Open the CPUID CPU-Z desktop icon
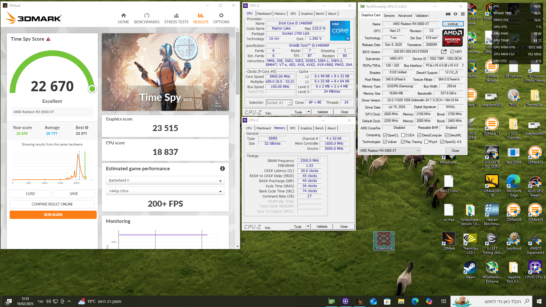This screenshot has width=546, height=307. (x=535, y=270)
